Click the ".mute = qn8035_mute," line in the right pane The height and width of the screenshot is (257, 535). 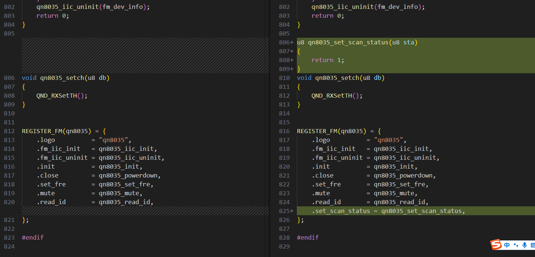[x=364, y=193]
